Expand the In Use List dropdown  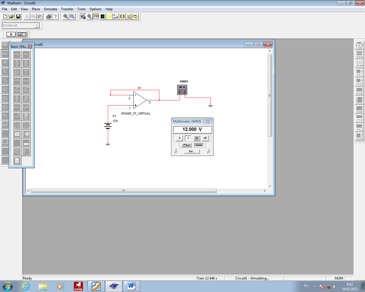37,25
